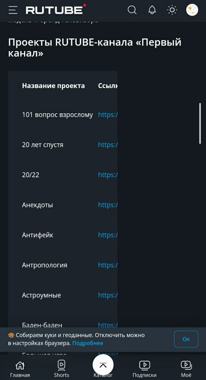206x380 pixels.
Task: Go to Главная home tab
Action: click(20, 369)
